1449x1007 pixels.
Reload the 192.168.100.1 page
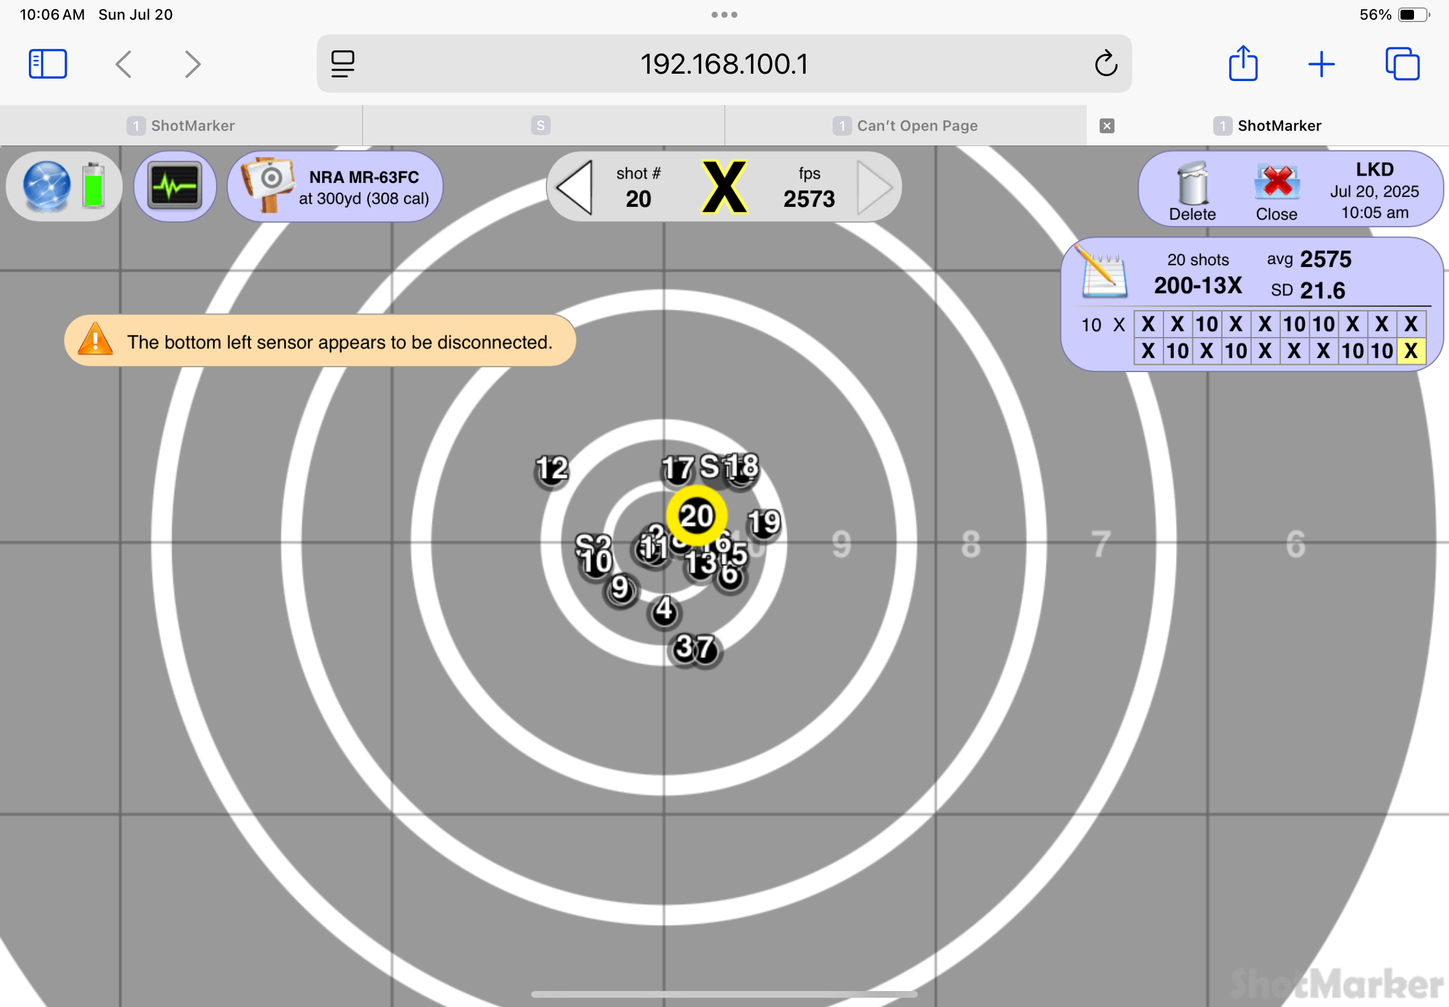(1105, 64)
